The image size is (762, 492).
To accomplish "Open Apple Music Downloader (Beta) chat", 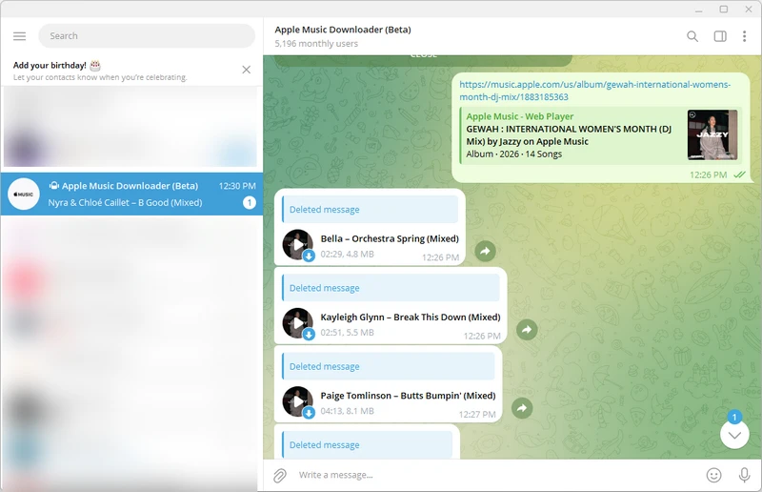I will (131, 194).
